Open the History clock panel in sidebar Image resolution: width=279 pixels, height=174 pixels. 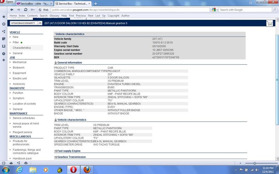[x=3, y=54]
